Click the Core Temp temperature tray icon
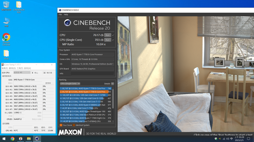 [x=220, y=138]
